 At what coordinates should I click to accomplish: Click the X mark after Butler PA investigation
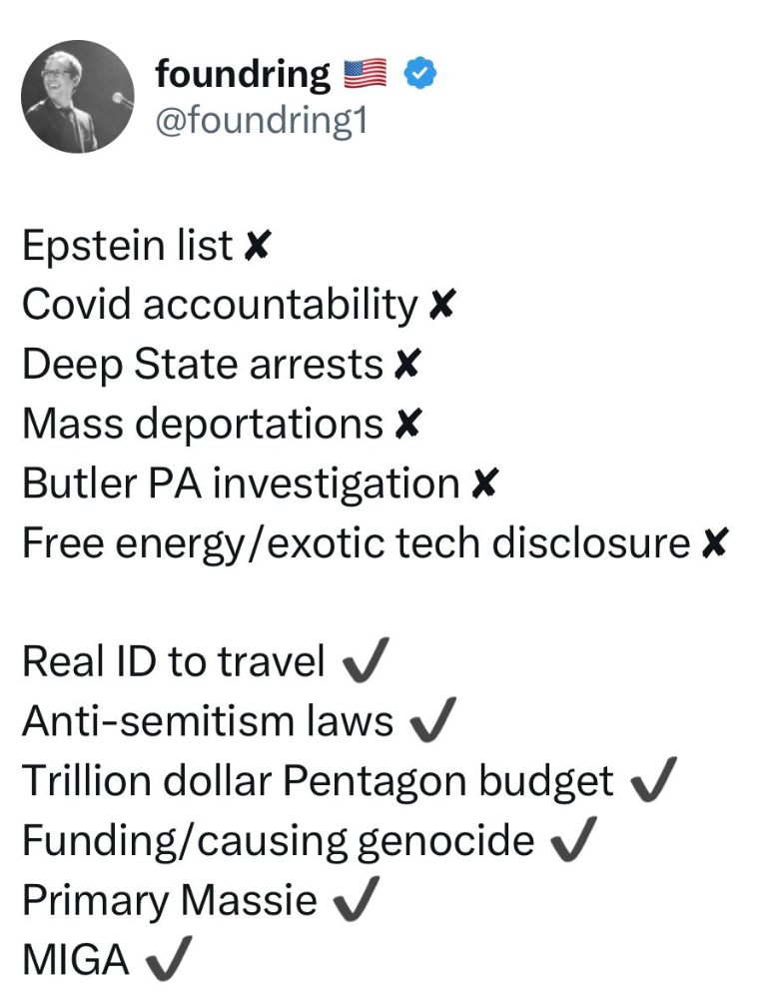483,485
